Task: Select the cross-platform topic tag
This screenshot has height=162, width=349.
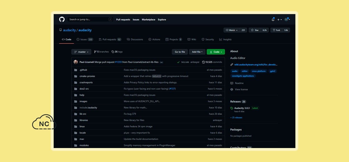Action: (259, 71)
